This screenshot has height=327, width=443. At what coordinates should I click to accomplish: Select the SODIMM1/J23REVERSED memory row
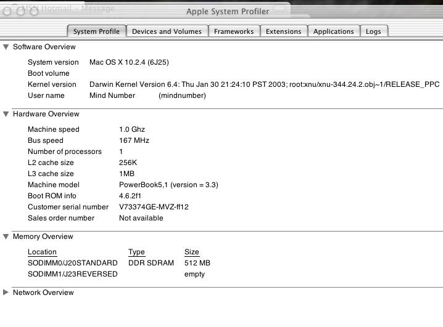click(116, 274)
